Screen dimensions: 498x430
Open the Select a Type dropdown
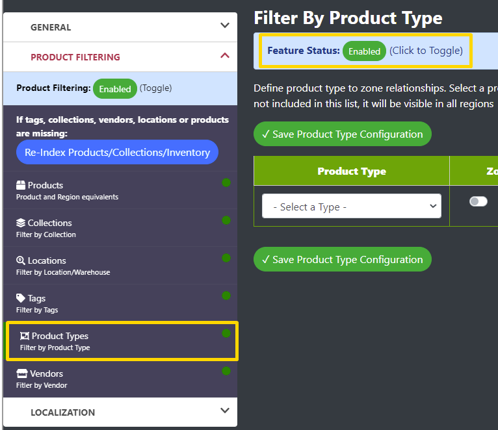point(352,206)
